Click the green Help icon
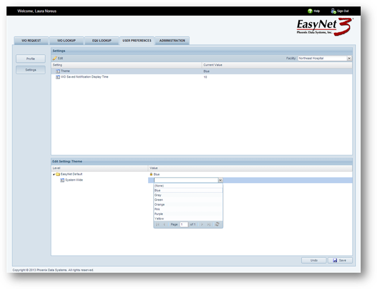377x289 pixels. (310, 11)
